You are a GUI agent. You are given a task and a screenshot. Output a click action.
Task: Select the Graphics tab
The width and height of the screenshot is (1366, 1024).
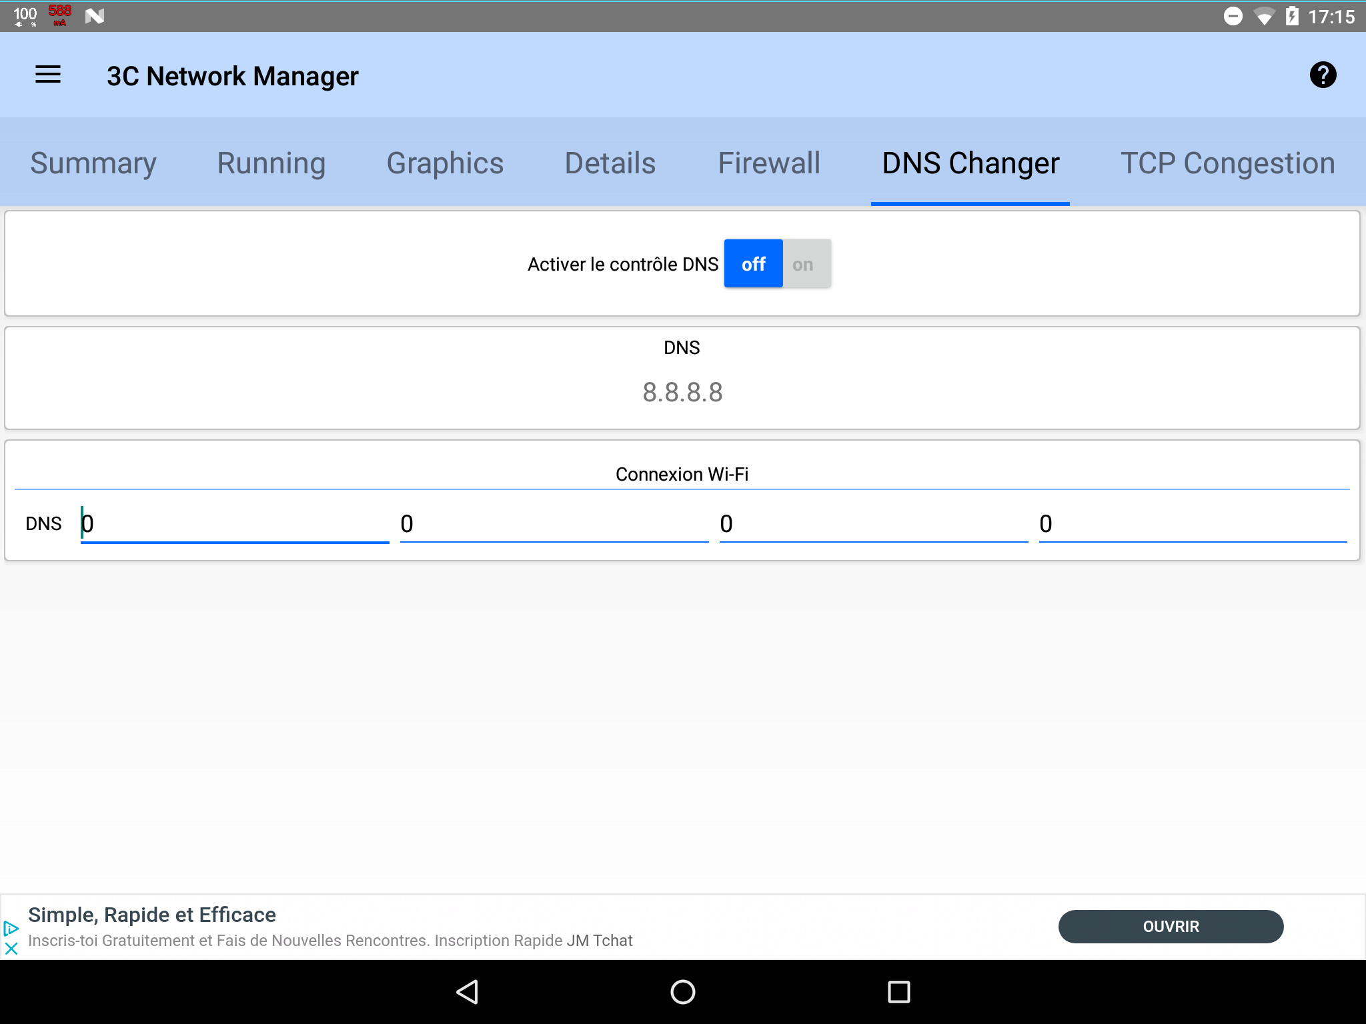coord(445,163)
